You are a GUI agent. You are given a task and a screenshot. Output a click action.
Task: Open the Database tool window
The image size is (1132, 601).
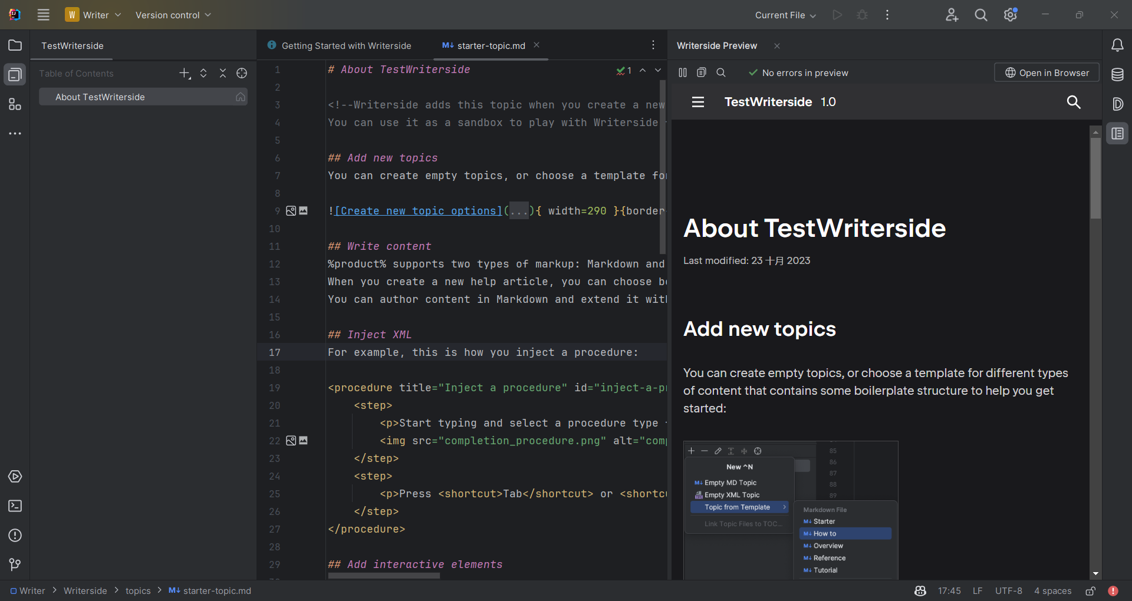(x=1117, y=75)
